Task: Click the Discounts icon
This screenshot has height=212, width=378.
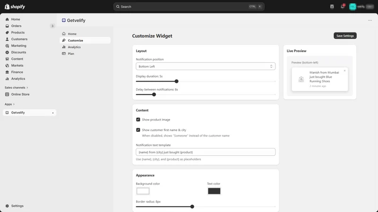Action: 7,52
